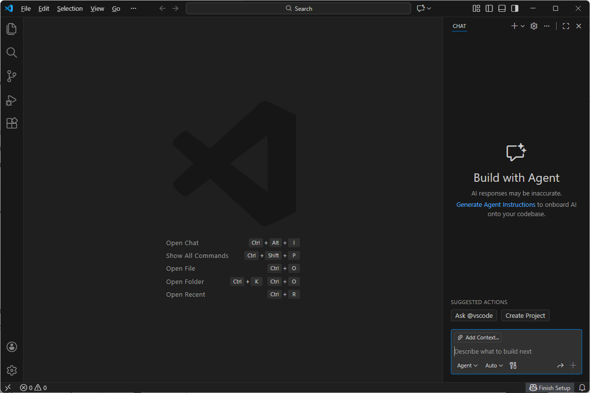Screen dimensions: 590x393
Task: Click Open Recent shortcut label
Action: pyautogui.click(x=186, y=294)
